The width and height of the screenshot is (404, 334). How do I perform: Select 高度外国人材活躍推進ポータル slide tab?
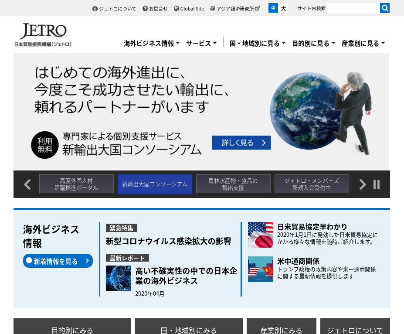click(76, 184)
